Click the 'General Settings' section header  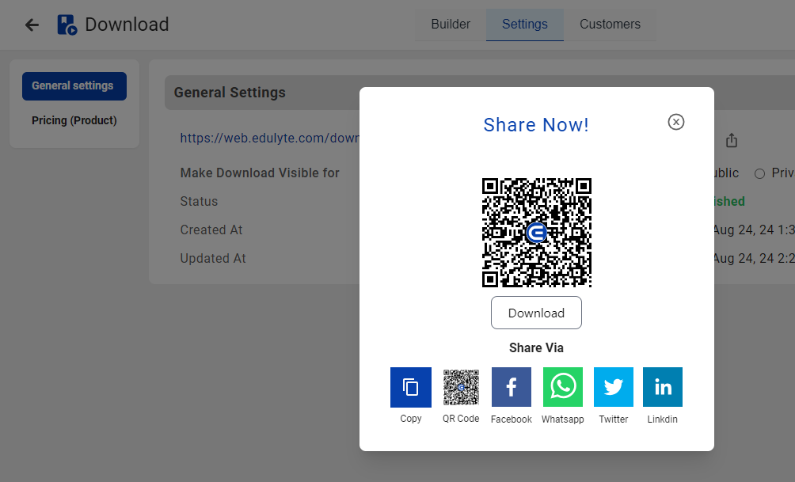[x=230, y=93]
